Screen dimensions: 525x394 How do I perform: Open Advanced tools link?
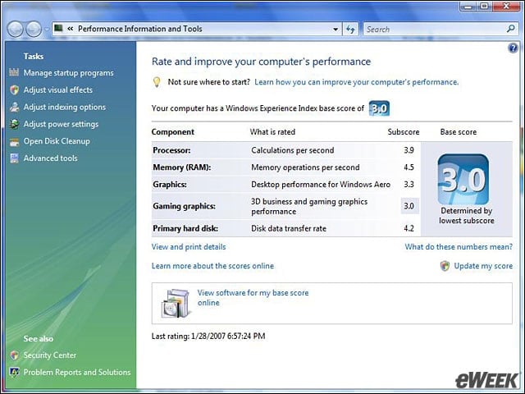[50, 158]
